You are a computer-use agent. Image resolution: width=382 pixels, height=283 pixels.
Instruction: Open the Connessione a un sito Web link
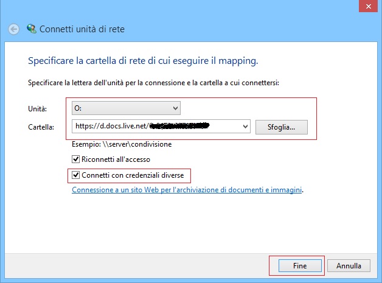[187, 190]
